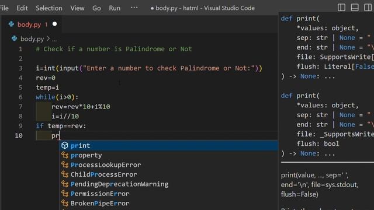Click the comment about Palindrome on line 1

pyautogui.click(x=114, y=49)
